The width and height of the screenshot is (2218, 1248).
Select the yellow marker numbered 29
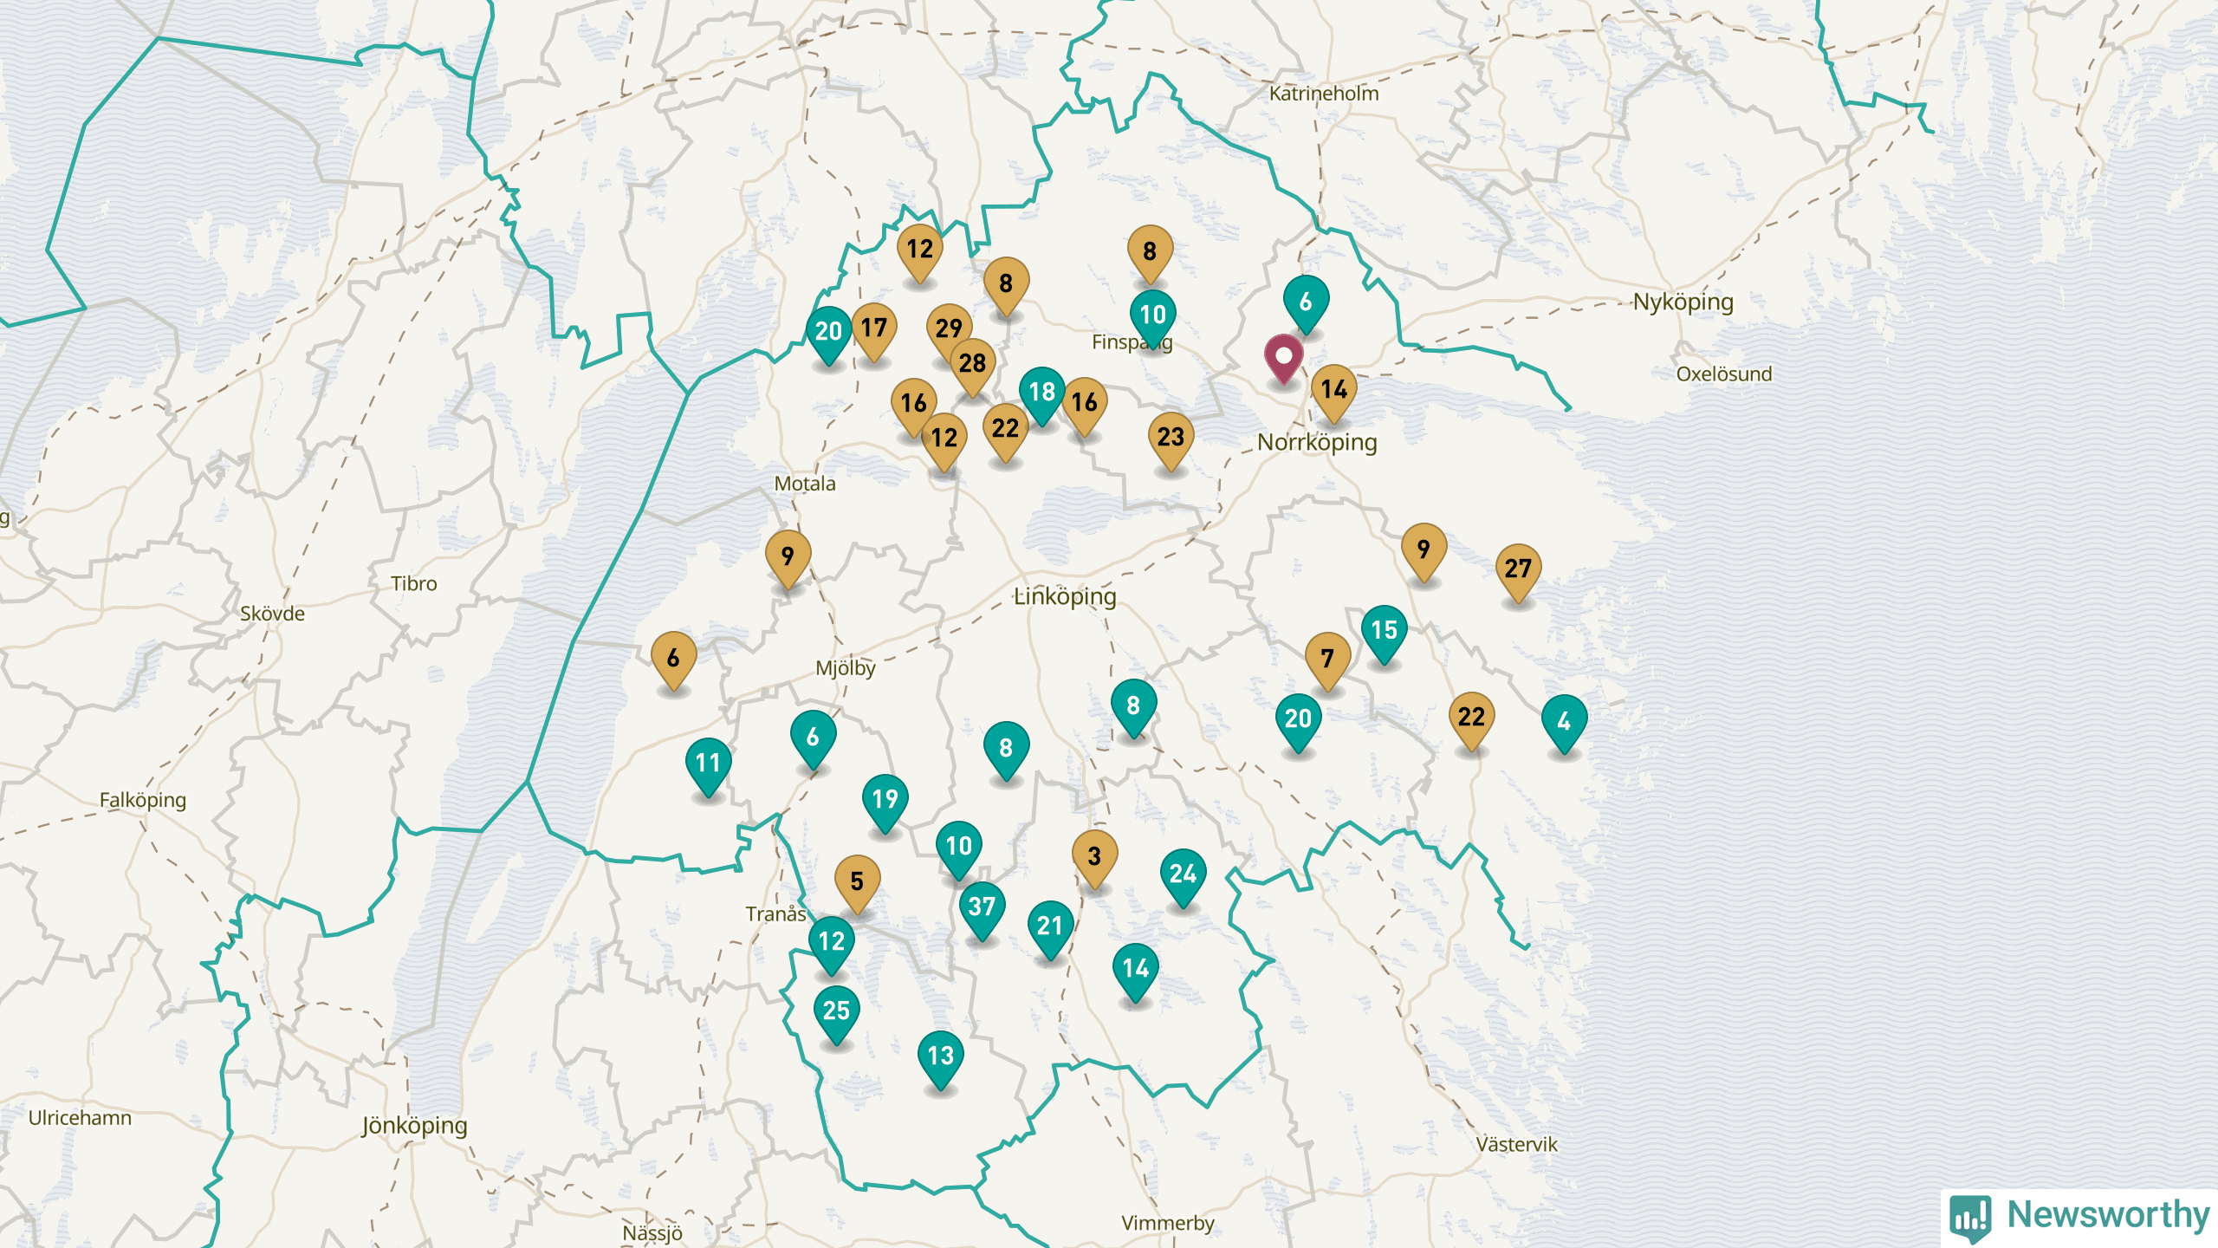pos(948,328)
